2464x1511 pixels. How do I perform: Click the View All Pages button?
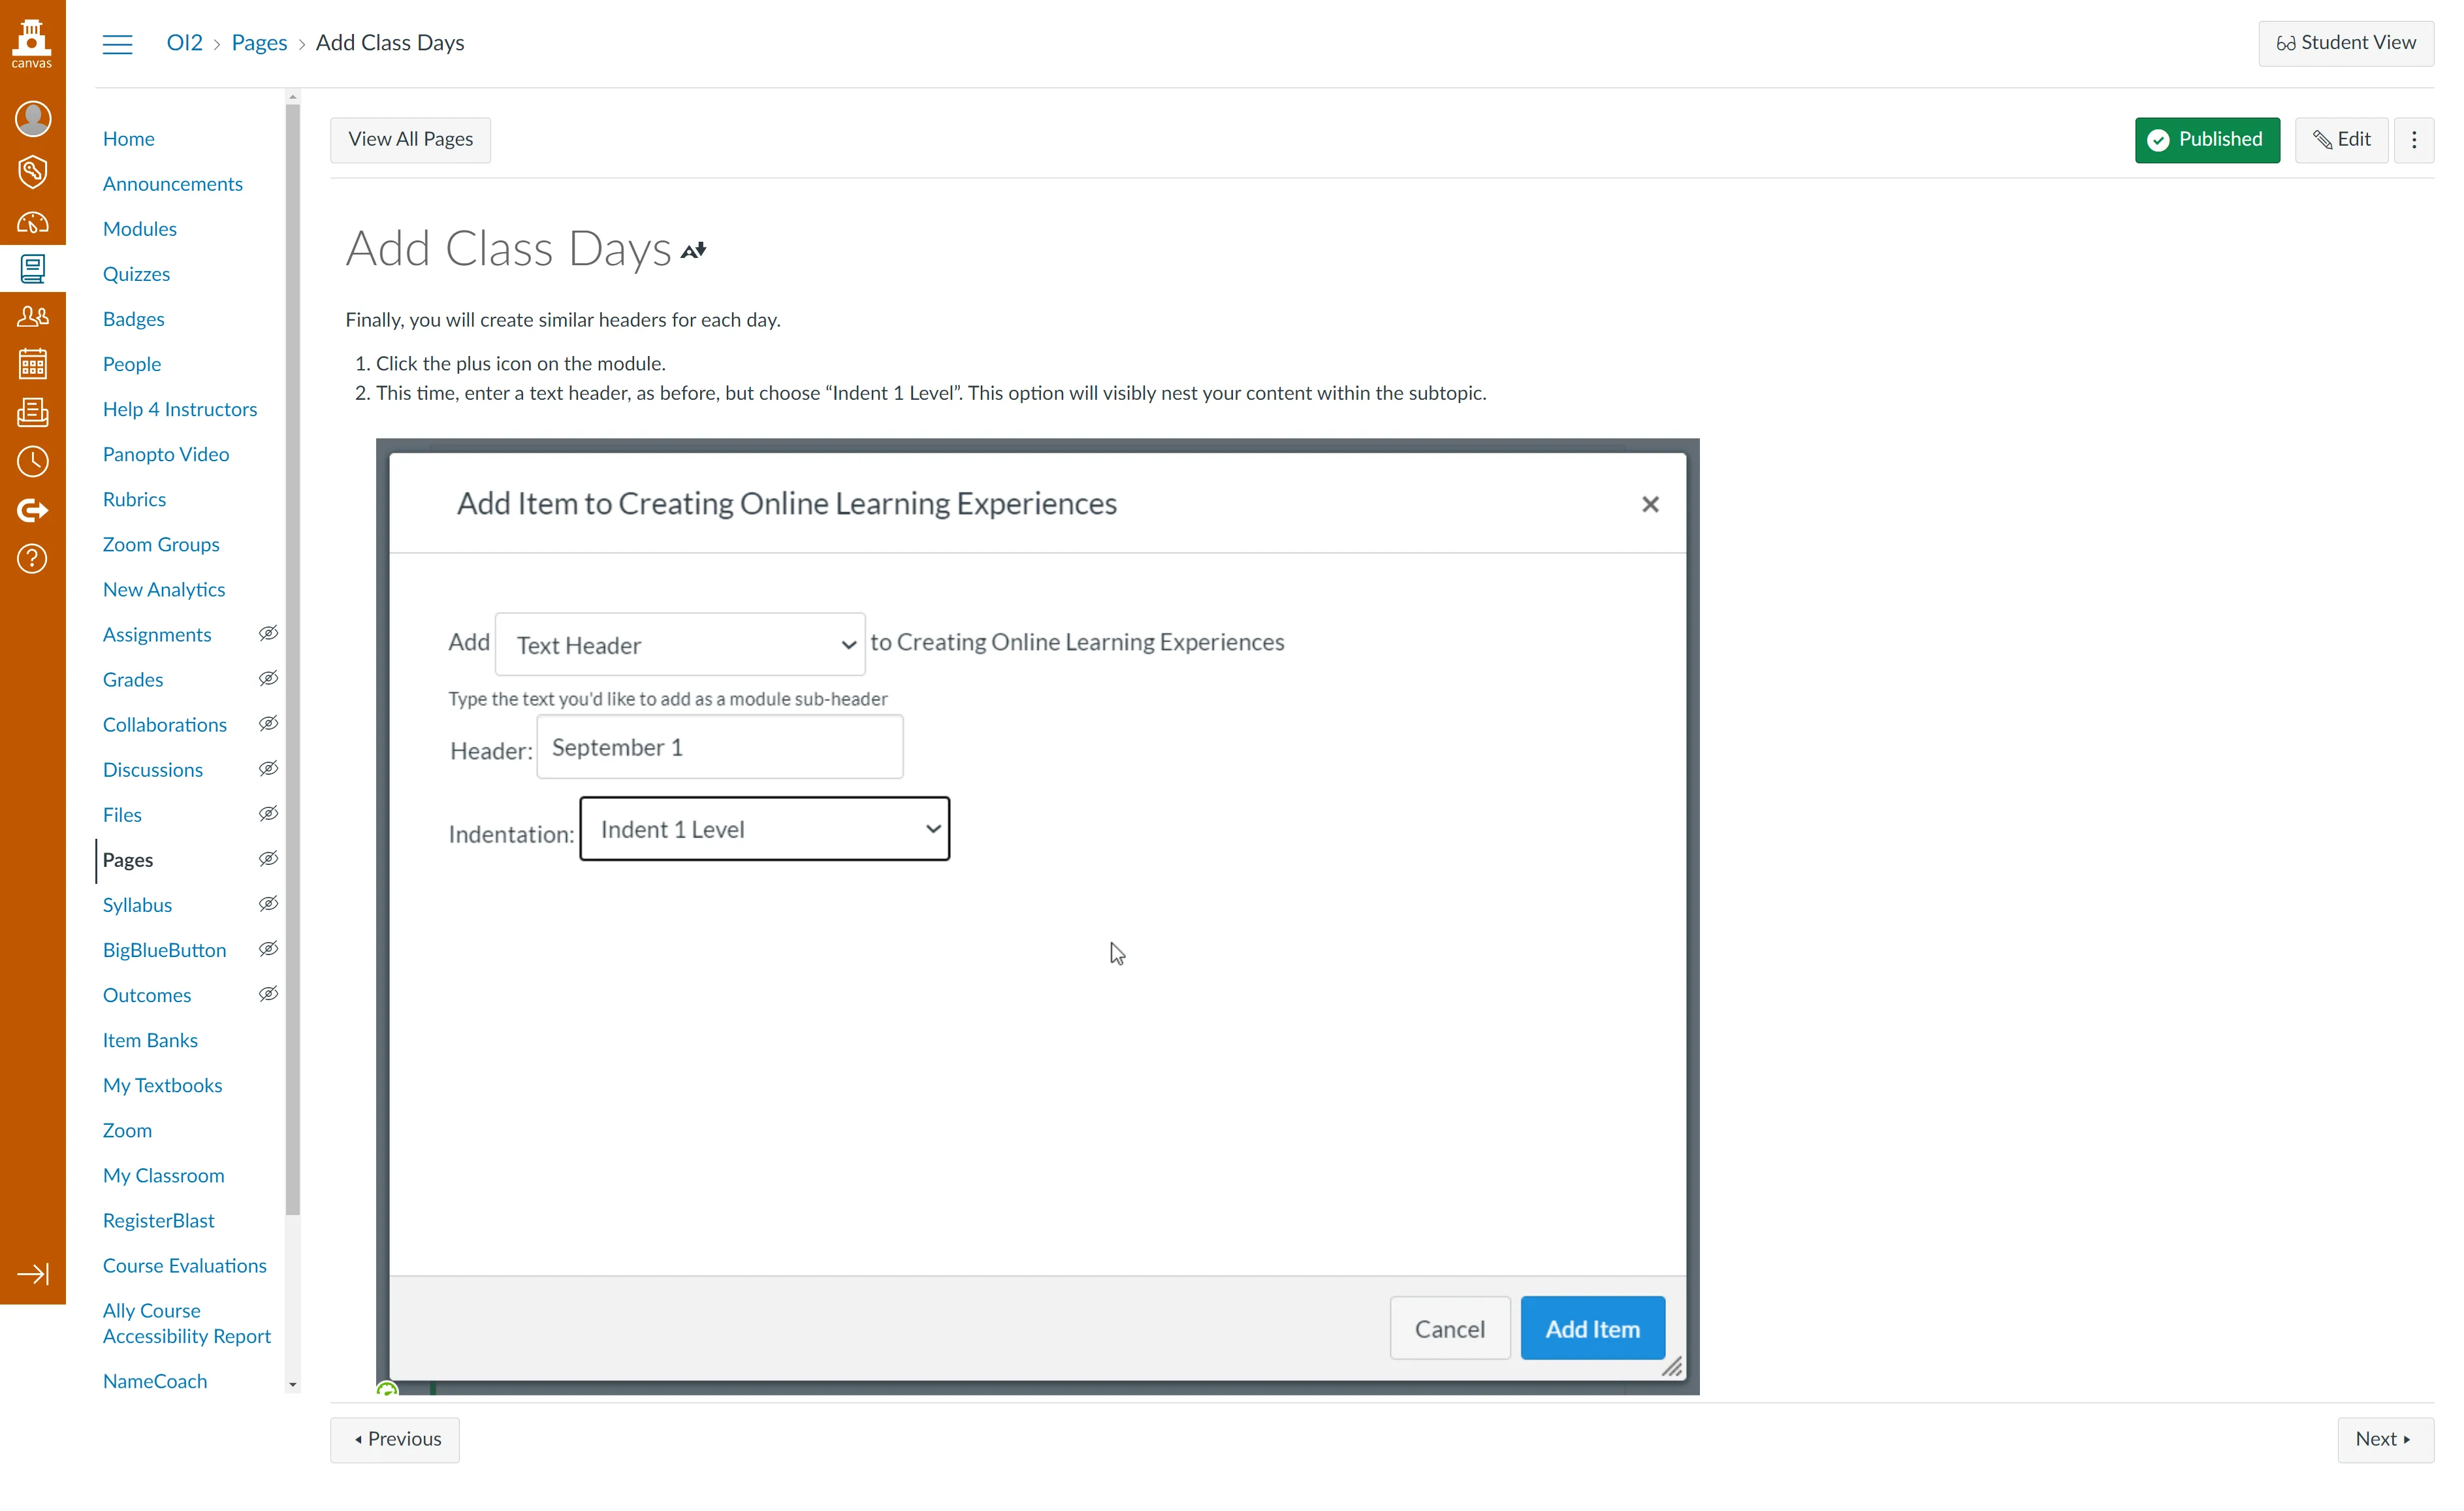click(411, 140)
